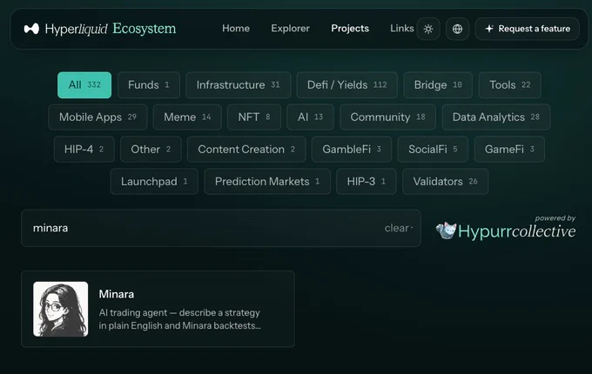Filter by Defi / Yields category
Image resolution: width=592 pixels, height=374 pixels.
[347, 85]
